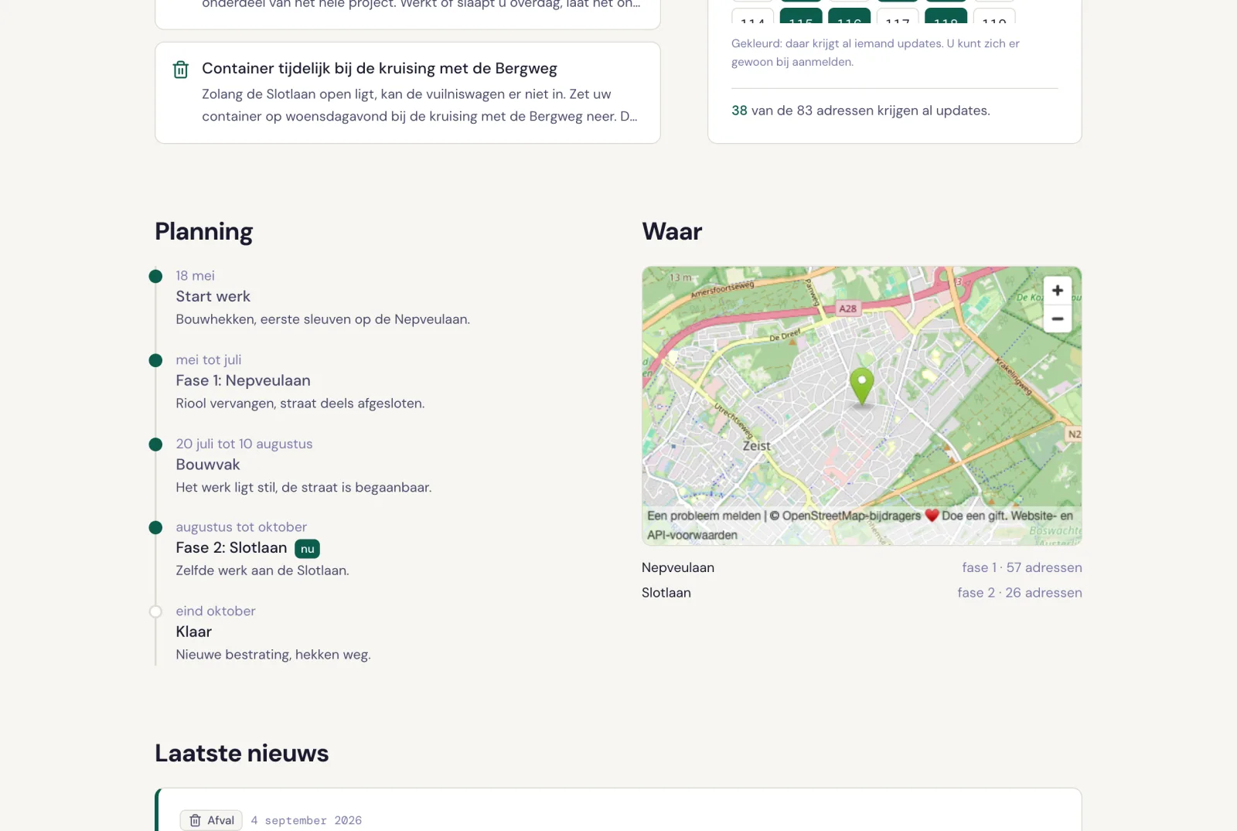Click the red heart icon in map attribution
Image resolution: width=1237 pixels, height=831 pixels.
(932, 516)
